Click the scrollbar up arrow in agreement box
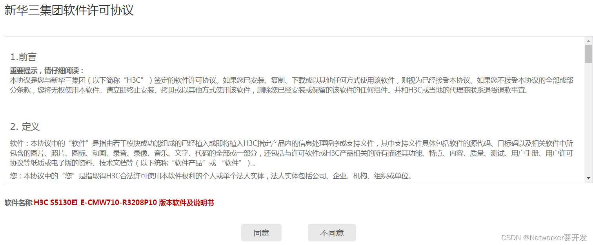The width and height of the screenshot is (593, 245). coord(588,40)
